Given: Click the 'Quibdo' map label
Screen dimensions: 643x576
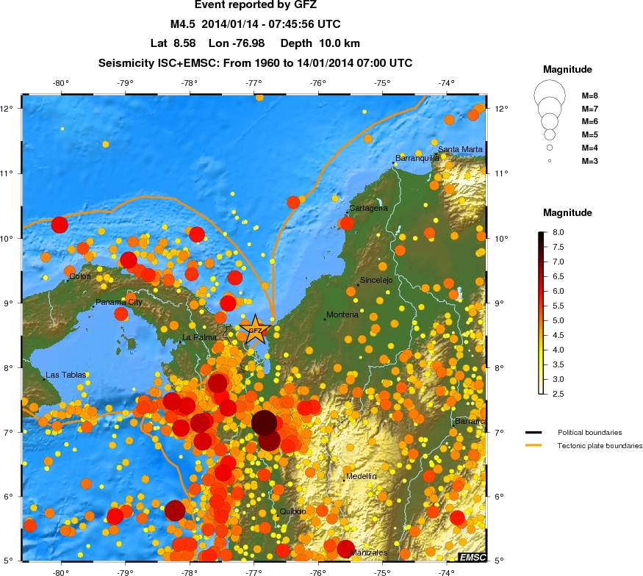Looking at the screenshot, I should click(x=292, y=511).
